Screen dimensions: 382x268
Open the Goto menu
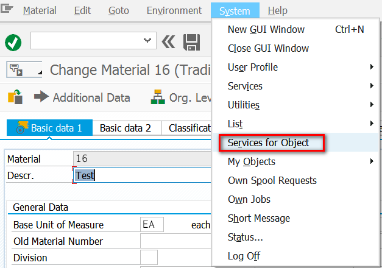119,10
